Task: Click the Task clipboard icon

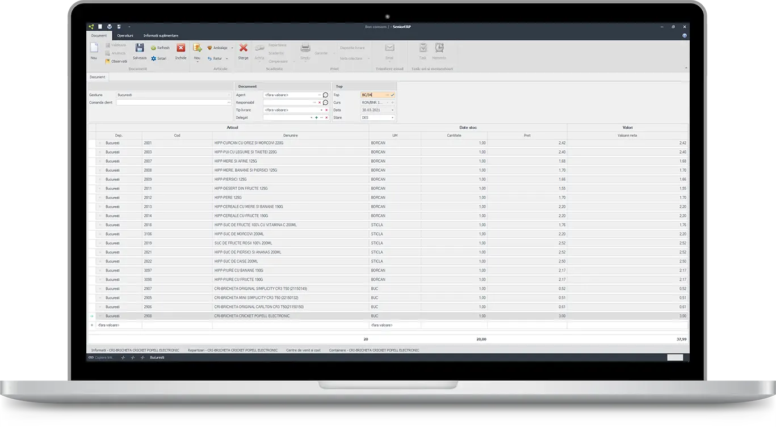Action: pos(423,48)
